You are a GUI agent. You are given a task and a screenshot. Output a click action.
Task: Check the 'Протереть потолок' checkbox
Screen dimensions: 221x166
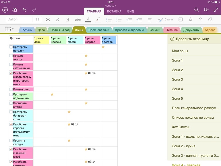[x=11, y=47]
